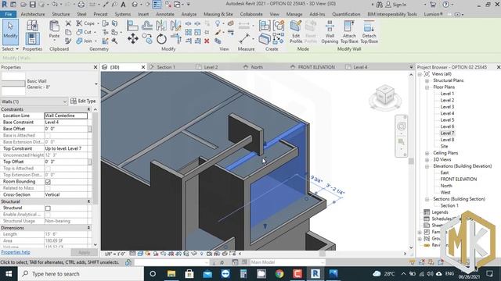Screen dimensions: 501x281
Task: Toggle the Base is Attached checkbox
Action: [48, 136]
